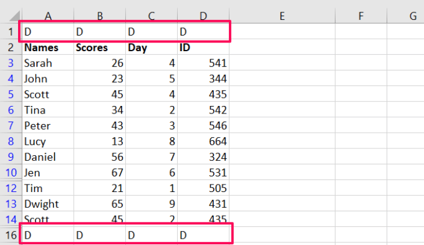This screenshot has height=245, width=424.
Task: Click Jen's Day value 6
Action: (152, 173)
